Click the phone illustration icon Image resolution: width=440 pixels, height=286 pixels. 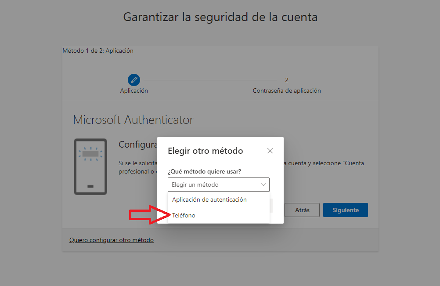(x=90, y=167)
